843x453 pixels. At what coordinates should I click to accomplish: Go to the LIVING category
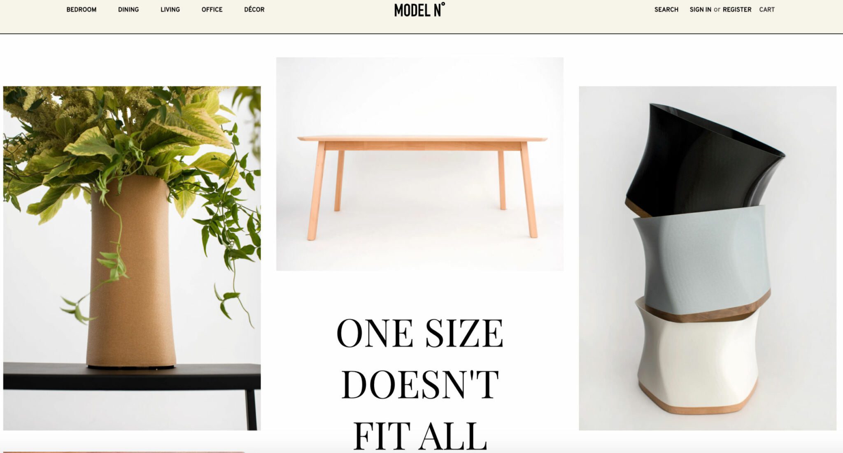pos(170,9)
